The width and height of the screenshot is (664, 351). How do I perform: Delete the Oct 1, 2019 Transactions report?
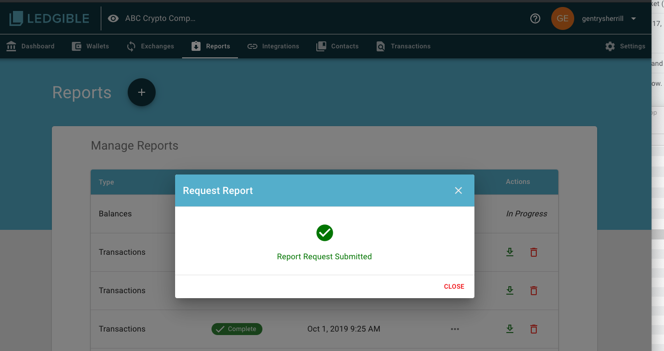click(x=534, y=329)
